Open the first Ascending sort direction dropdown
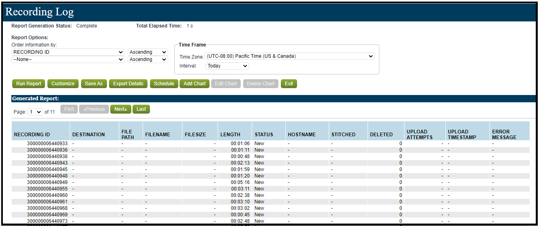Viewport: 539px width, 226px height. click(148, 52)
